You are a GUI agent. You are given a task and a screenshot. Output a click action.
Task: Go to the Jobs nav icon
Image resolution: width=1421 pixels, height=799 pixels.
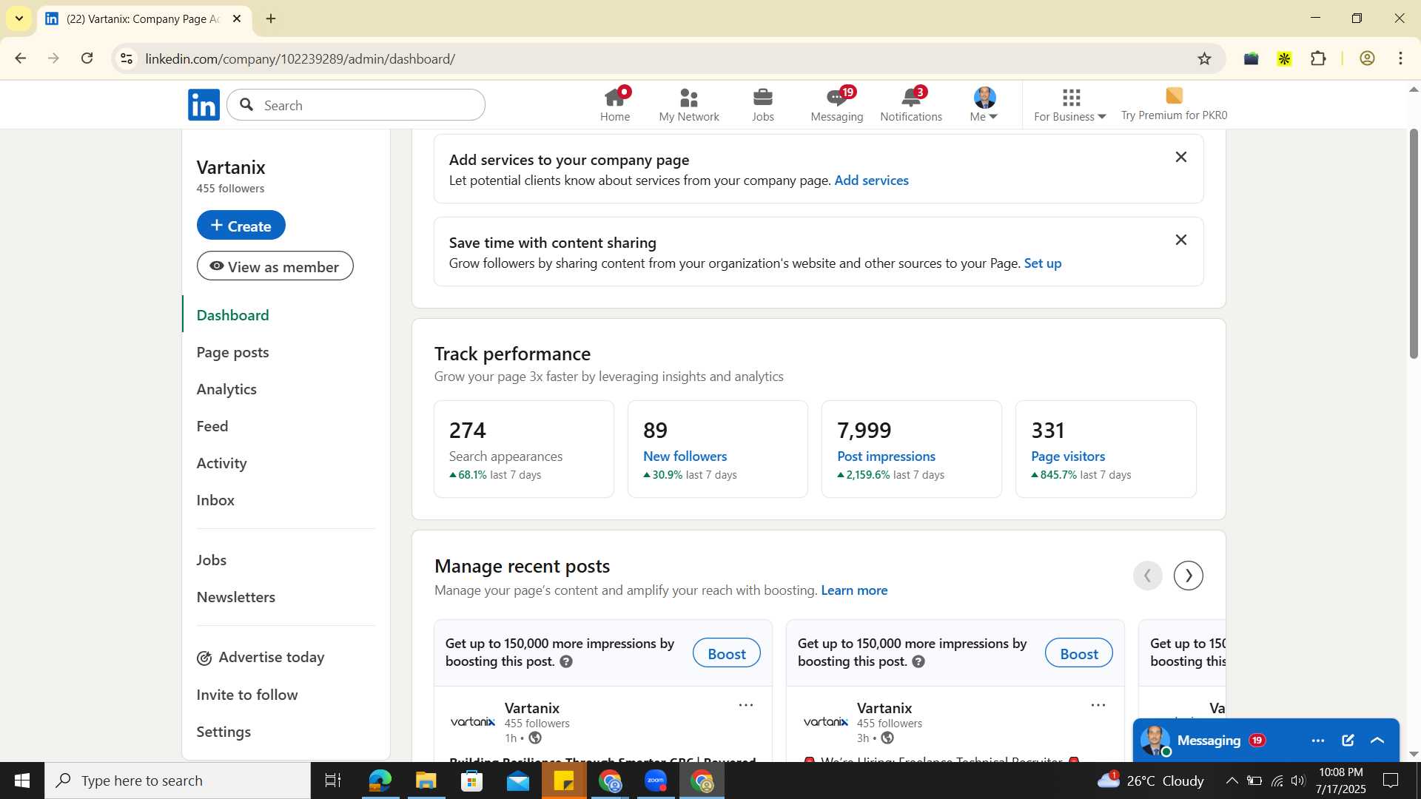pos(762,104)
